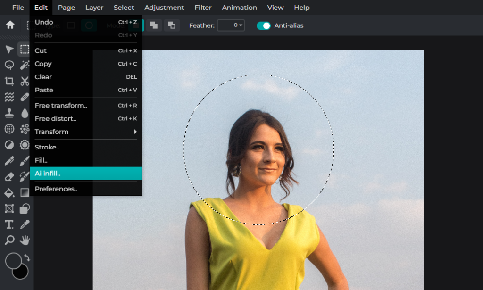
Task: Choose the Disperse dots tool
Action: 25,129
